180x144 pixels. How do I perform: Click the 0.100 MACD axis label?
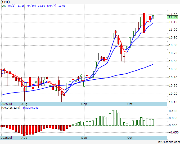173,111
